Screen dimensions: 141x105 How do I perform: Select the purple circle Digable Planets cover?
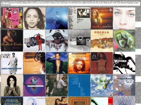pyautogui.click(x=34, y=85)
